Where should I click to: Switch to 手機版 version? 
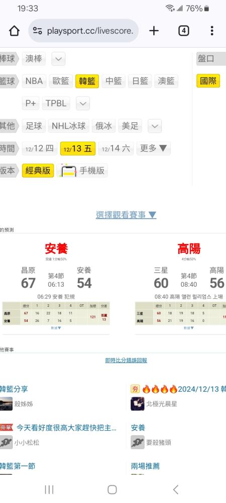click(x=82, y=171)
